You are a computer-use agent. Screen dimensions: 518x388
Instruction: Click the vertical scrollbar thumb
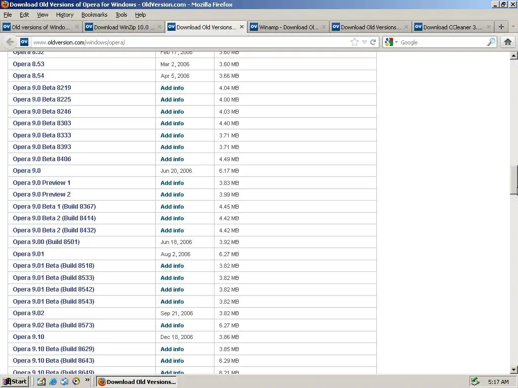(513, 180)
